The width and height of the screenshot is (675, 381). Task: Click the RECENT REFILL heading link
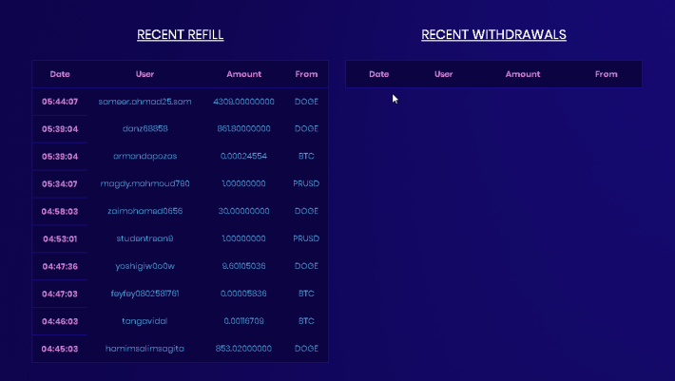[180, 34]
